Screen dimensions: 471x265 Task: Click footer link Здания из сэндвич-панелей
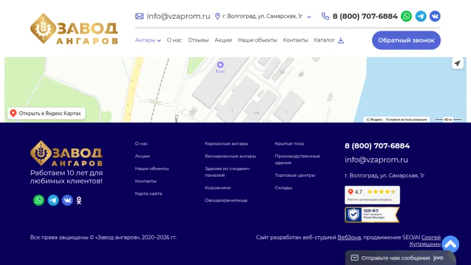click(228, 172)
